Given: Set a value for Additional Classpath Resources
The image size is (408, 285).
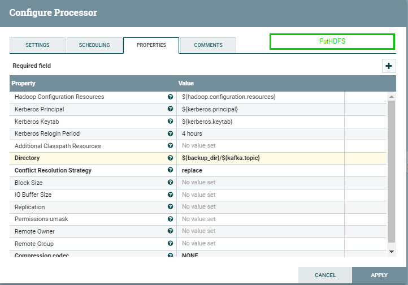Looking at the screenshot, I should pyautogui.click(x=260, y=146).
